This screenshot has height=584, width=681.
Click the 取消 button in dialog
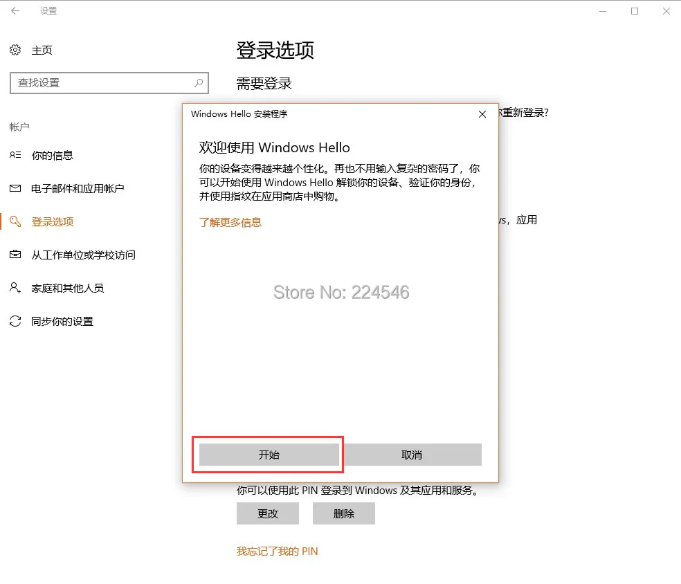[x=412, y=455]
